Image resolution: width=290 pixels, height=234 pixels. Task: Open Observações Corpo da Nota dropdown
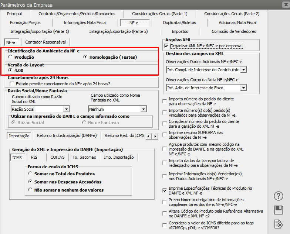(244, 88)
